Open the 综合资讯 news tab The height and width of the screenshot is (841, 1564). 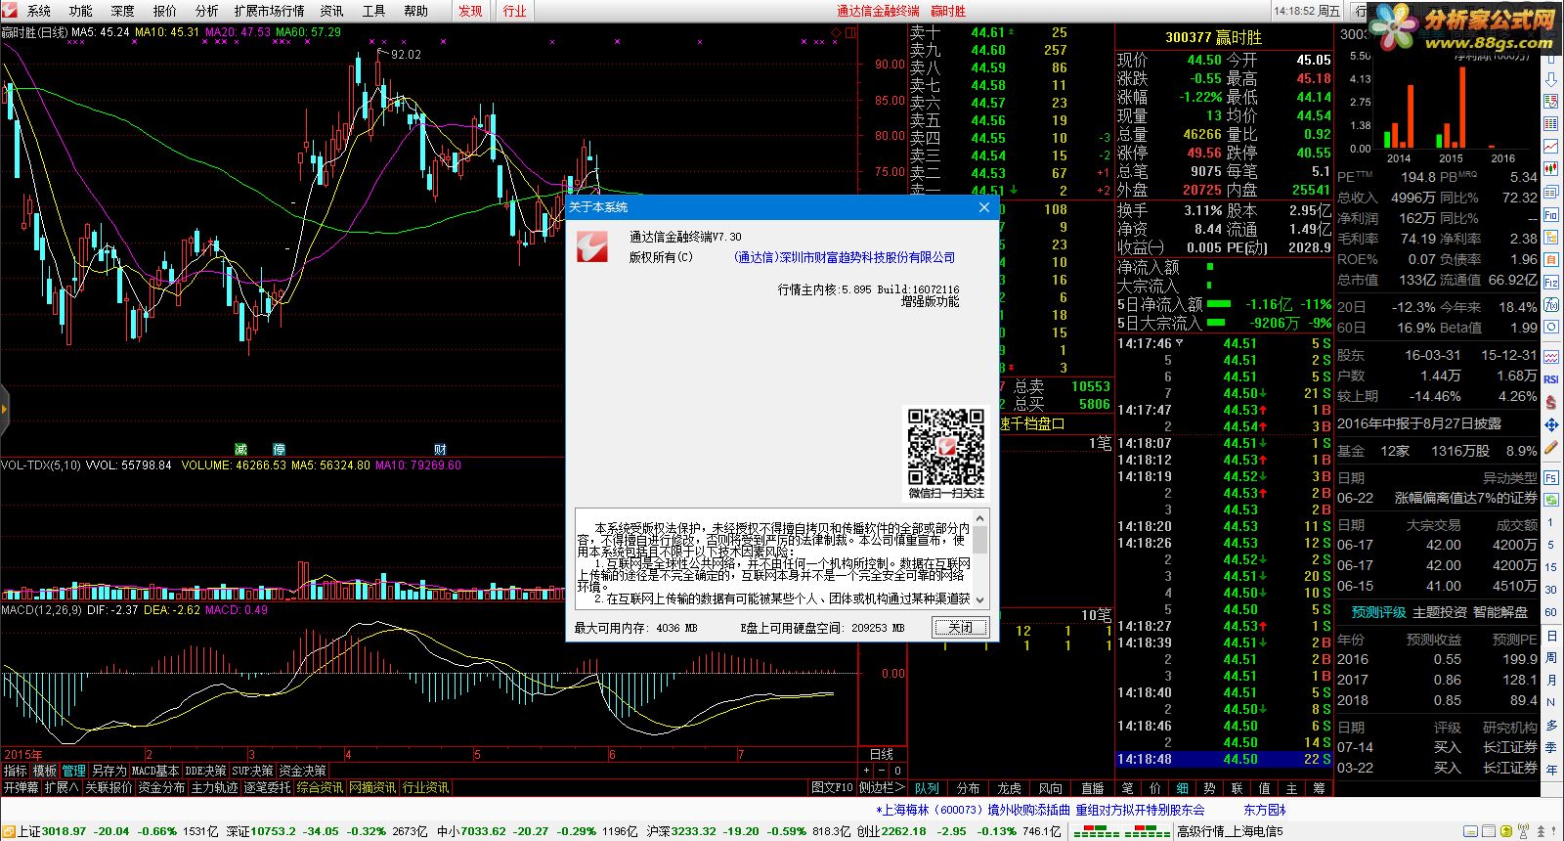321,787
